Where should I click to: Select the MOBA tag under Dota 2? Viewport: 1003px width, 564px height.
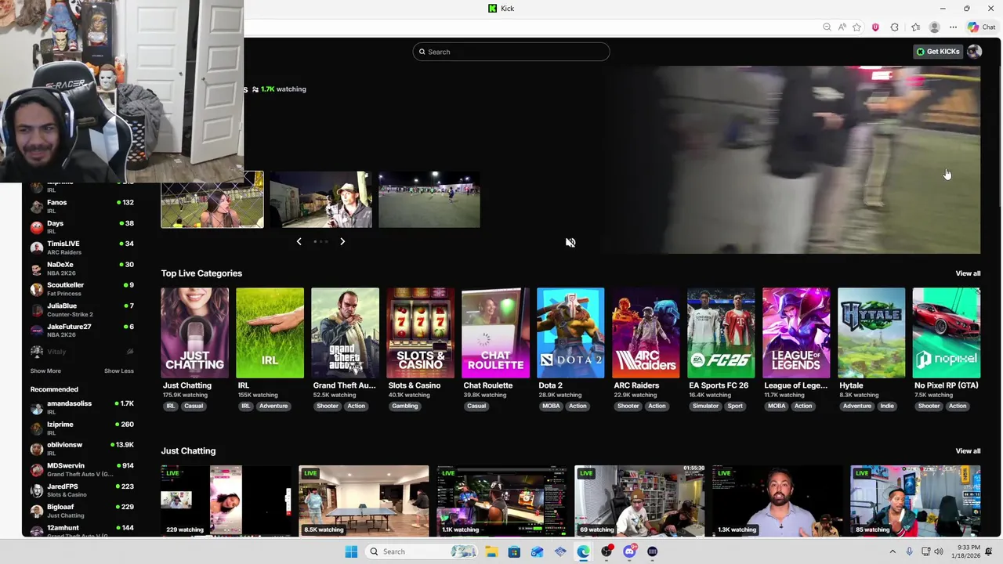pyautogui.click(x=551, y=406)
